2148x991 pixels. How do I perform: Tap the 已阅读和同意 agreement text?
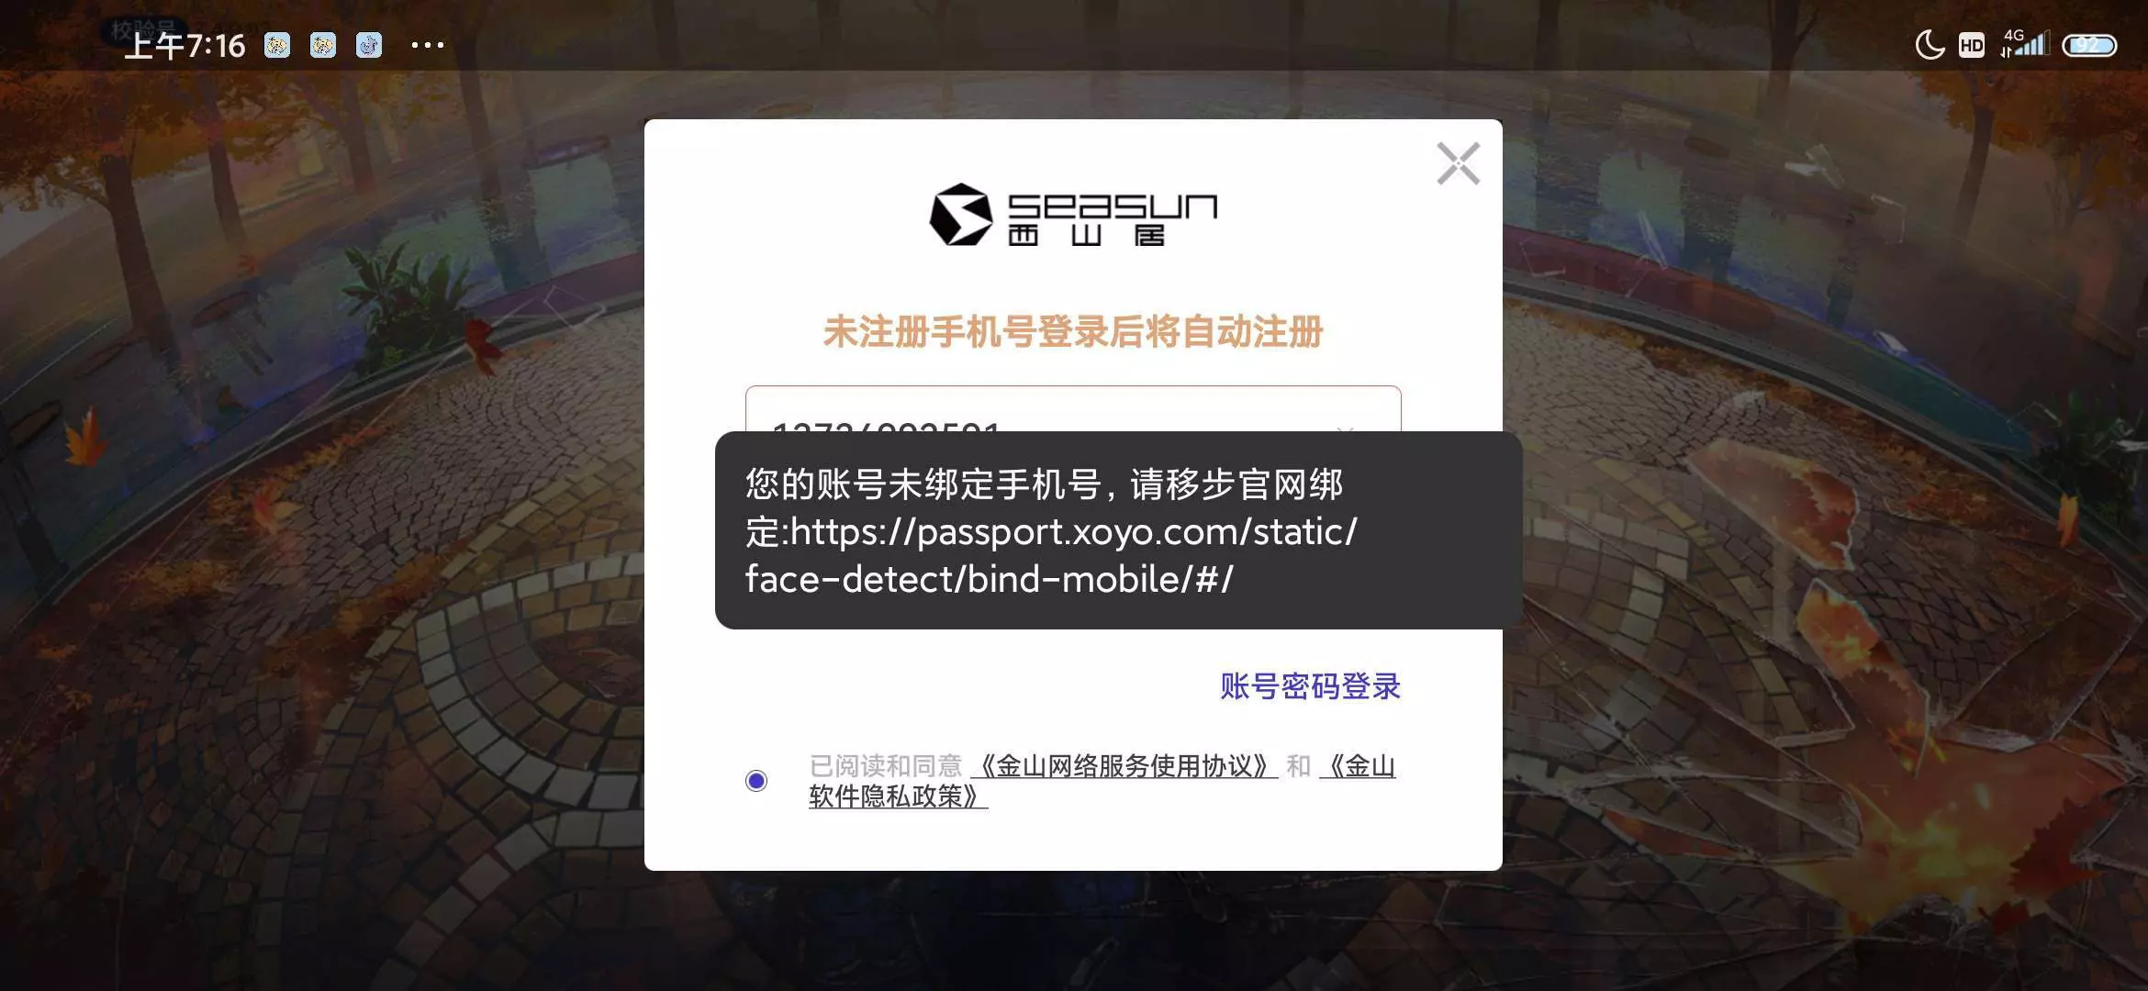click(885, 766)
